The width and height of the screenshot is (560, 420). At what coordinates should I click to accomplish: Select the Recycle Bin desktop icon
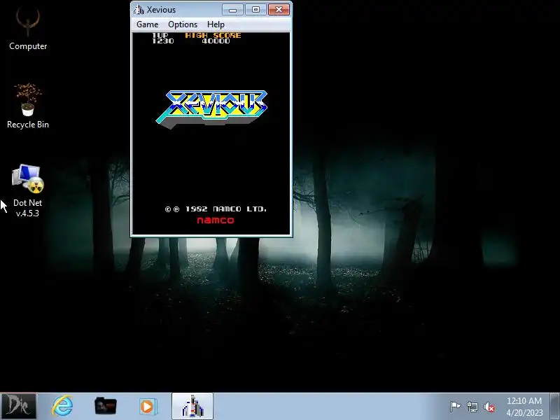(x=28, y=106)
